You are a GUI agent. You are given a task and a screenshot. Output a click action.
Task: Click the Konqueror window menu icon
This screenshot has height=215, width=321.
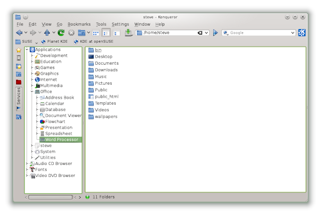pyautogui.click(x=18, y=17)
